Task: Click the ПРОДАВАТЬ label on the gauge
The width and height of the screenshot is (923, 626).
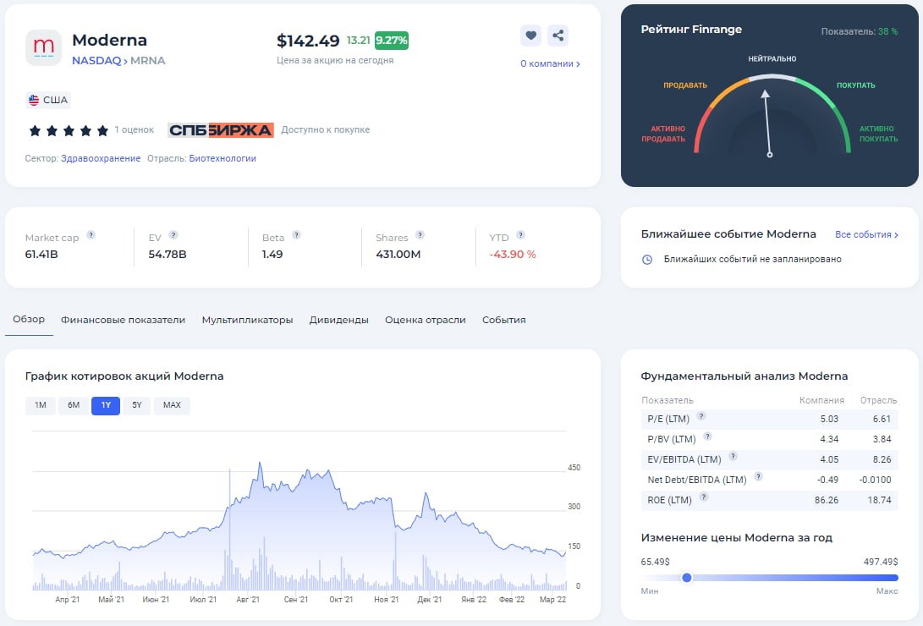Action: click(x=685, y=85)
